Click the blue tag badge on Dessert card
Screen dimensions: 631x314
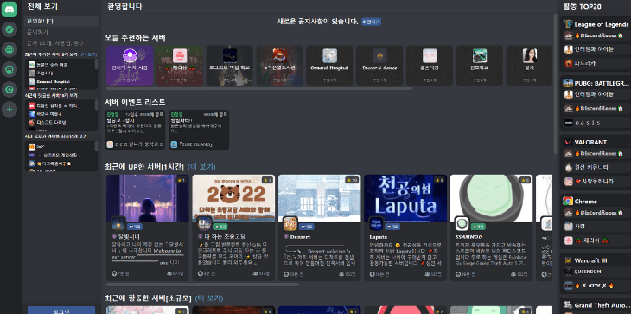pos(307,227)
